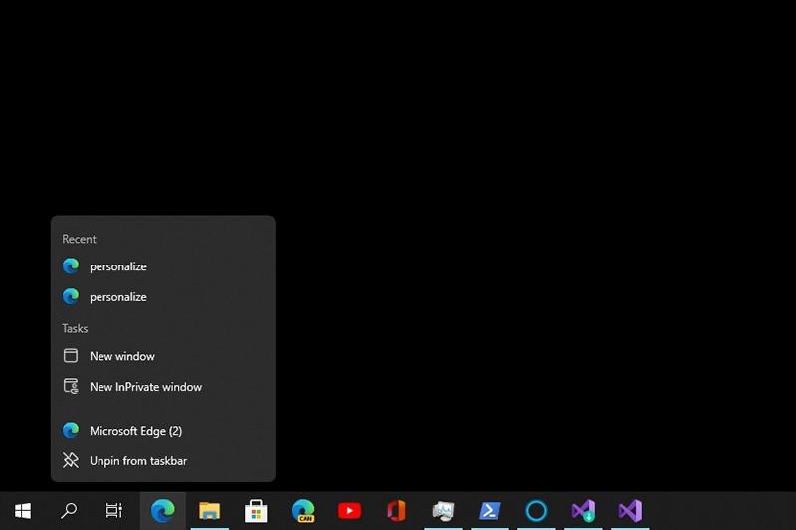Open PowerShell from the taskbar
Image resolution: width=796 pixels, height=530 pixels.
coord(490,511)
